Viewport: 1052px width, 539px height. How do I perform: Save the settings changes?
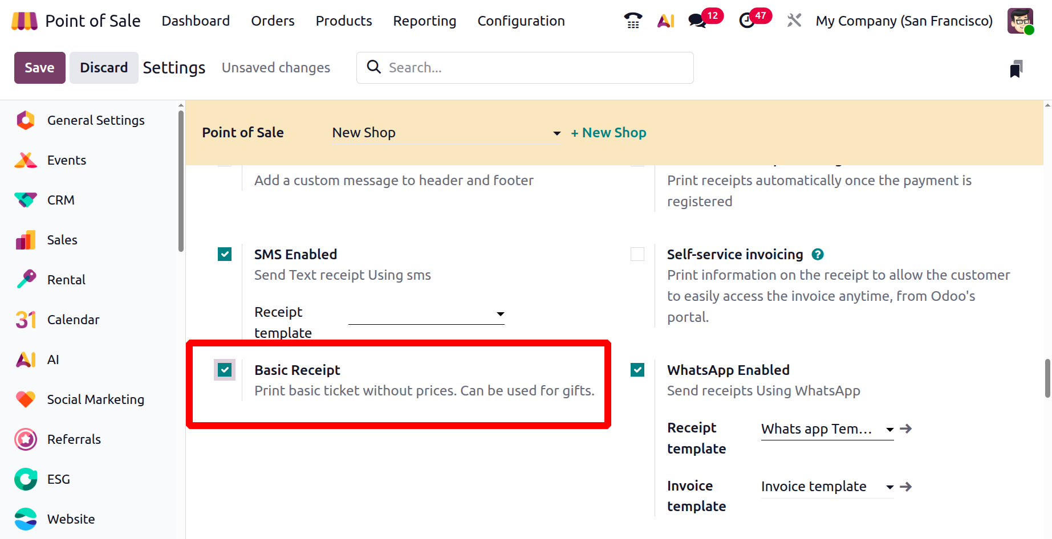39,68
